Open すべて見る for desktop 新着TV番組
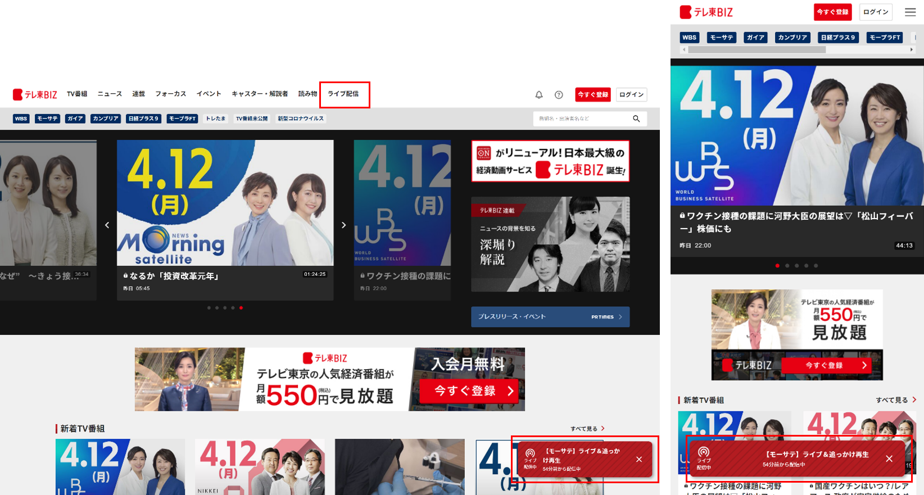Viewport: 924px width, 495px height. click(x=587, y=429)
